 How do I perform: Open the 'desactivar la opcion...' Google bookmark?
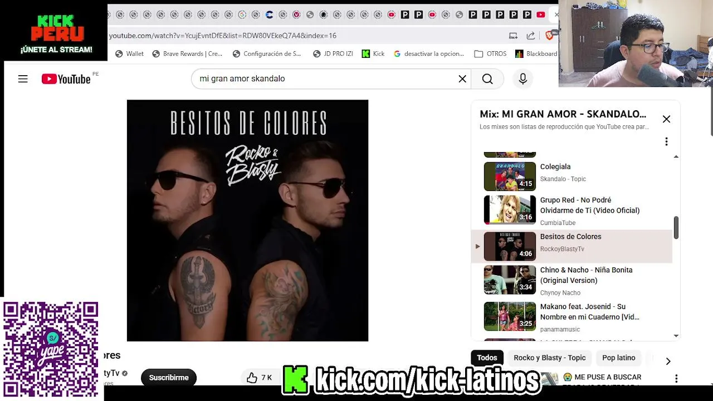429,54
